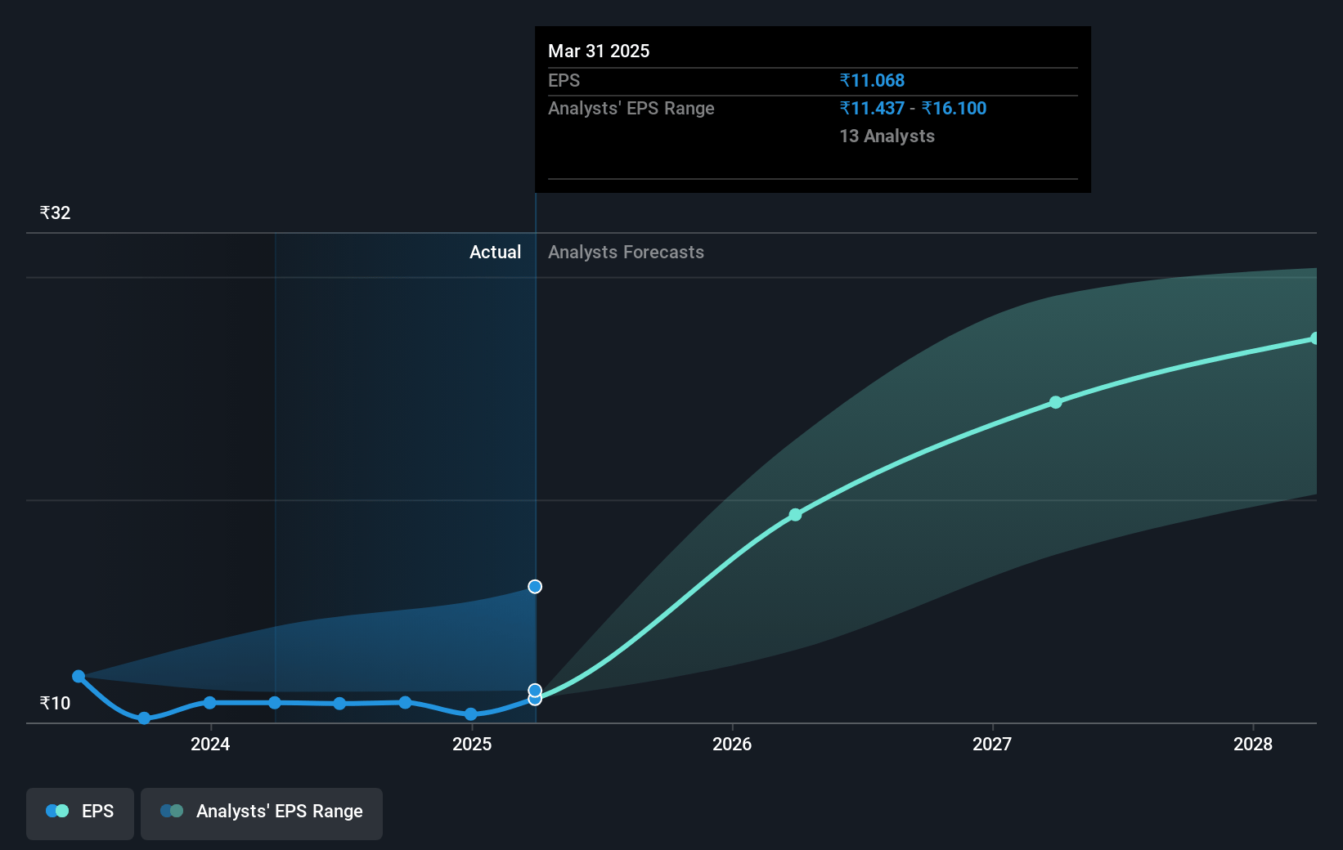Viewport: 1343px width, 850px height.
Task: Click the ₹11.068 EPS value in tooltip
Action: tap(872, 80)
